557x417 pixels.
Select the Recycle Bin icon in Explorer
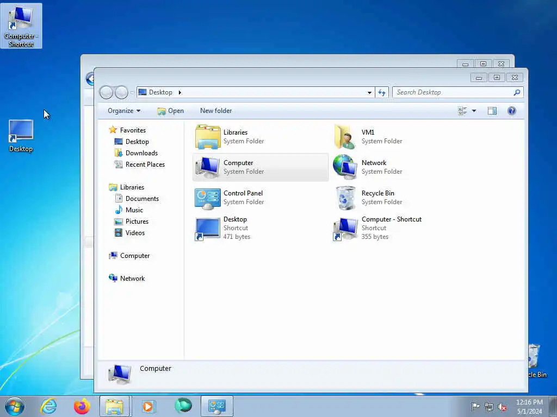[345, 198]
